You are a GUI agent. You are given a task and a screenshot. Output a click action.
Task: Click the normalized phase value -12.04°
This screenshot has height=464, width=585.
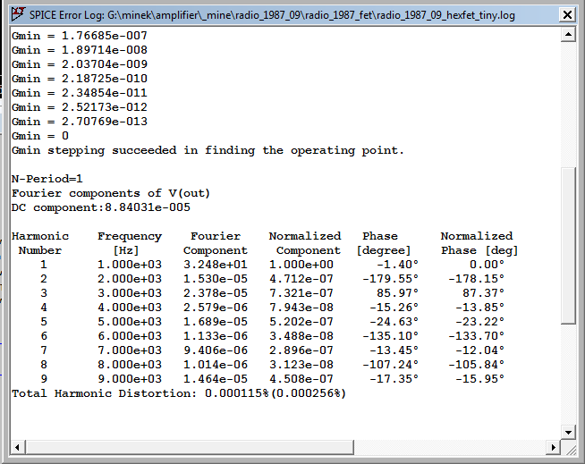[480, 350]
